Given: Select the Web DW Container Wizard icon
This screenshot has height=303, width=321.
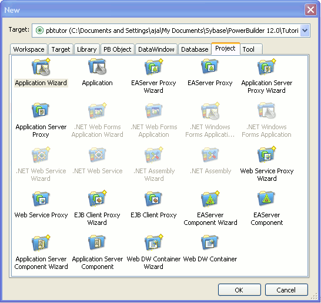Looking at the screenshot, I should click(x=154, y=243).
